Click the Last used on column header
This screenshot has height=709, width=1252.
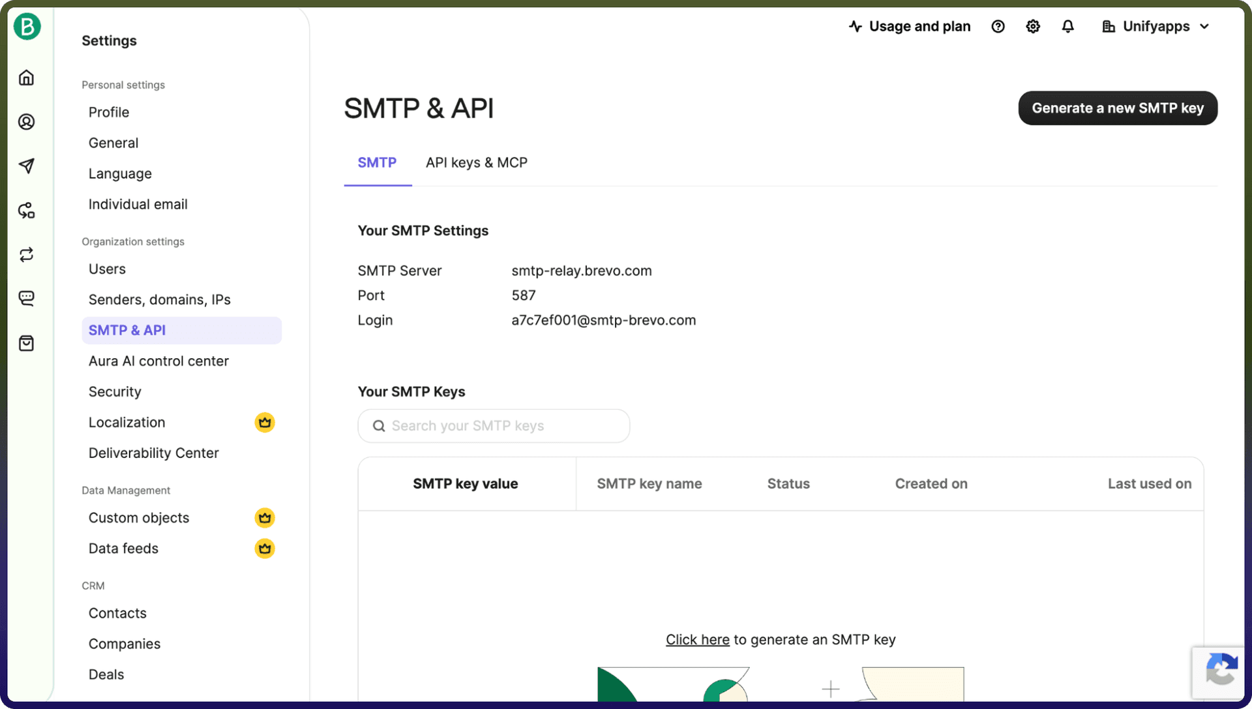(x=1150, y=484)
